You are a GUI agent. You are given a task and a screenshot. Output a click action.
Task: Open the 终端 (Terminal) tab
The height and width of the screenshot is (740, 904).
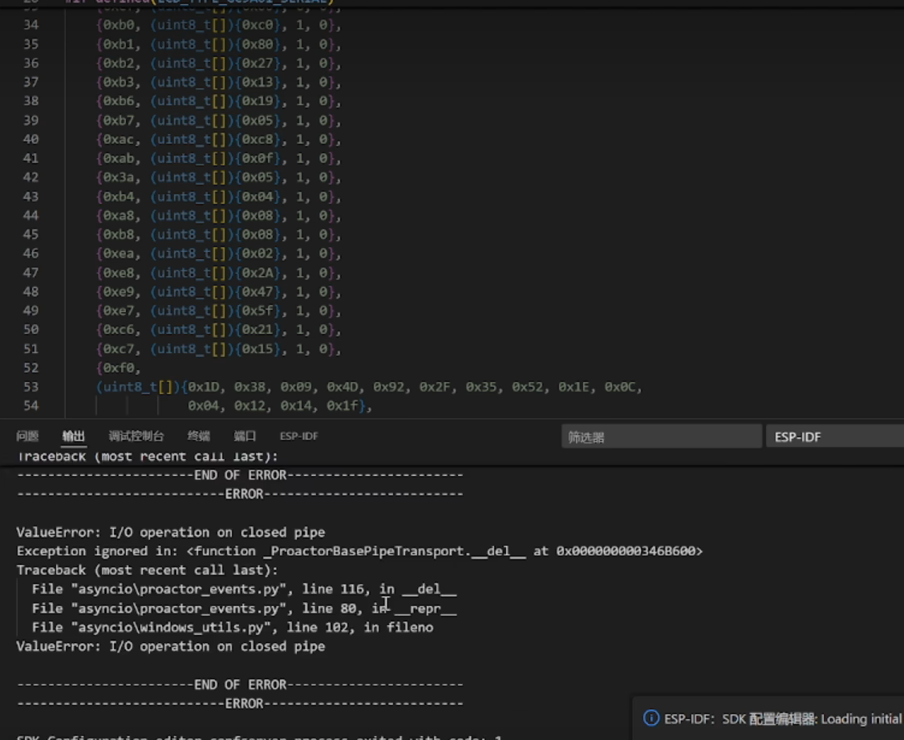[x=199, y=436]
